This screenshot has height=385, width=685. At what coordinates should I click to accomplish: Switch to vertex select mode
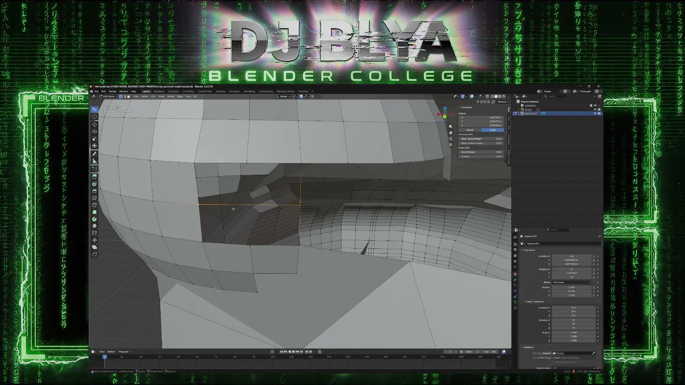pyautogui.click(x=120, y=96)
